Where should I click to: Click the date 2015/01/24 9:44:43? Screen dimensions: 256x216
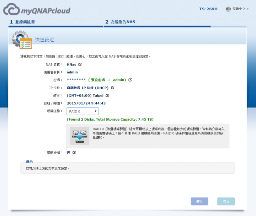click(x=86, y=103)
